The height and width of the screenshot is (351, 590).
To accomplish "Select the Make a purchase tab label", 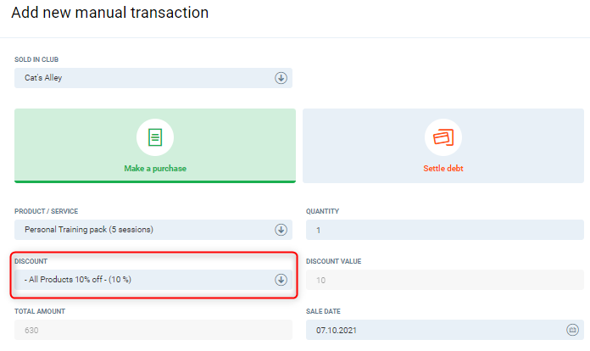I will (155, 168).
